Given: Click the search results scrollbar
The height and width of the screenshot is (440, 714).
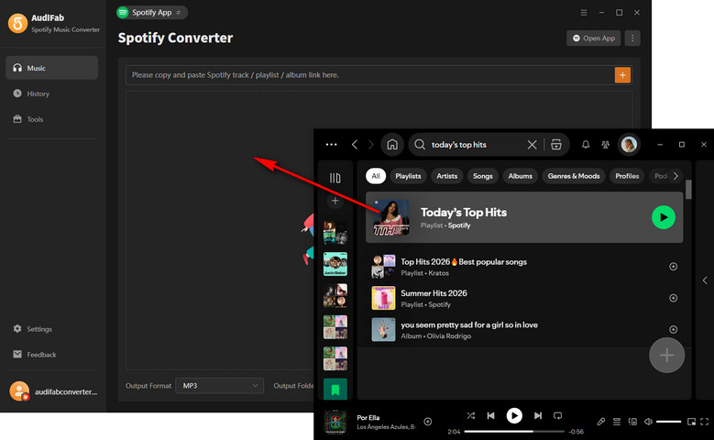Looking at the screenshot, I should (x=688, y=190).
